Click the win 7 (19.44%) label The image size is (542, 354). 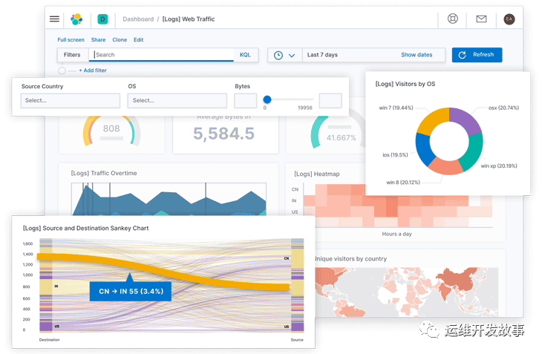coord(396,108)
